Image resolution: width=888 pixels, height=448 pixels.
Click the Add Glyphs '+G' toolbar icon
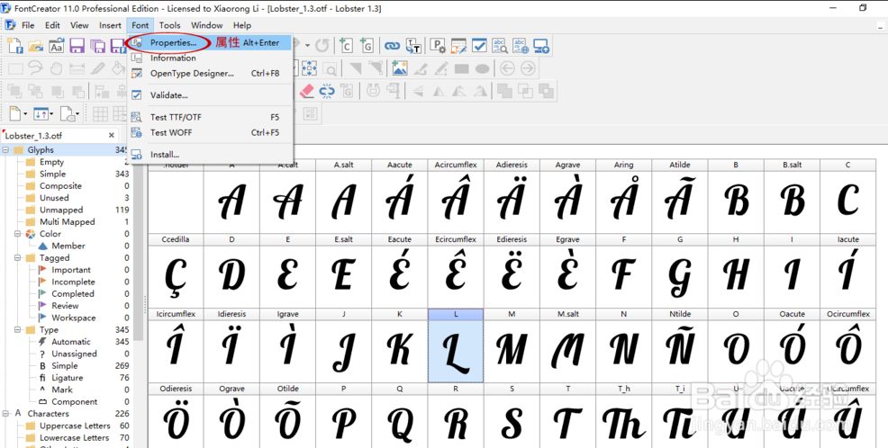pyautogui.click(x=367, y=46)
